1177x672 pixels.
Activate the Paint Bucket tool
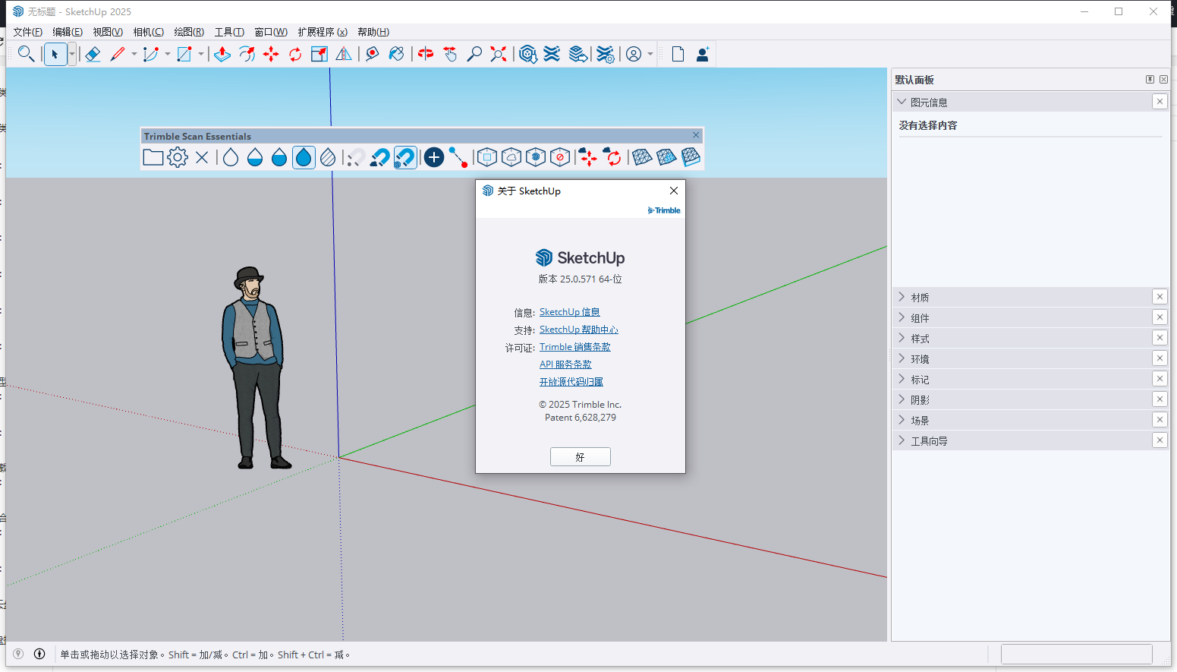click(x=396, y=54)
